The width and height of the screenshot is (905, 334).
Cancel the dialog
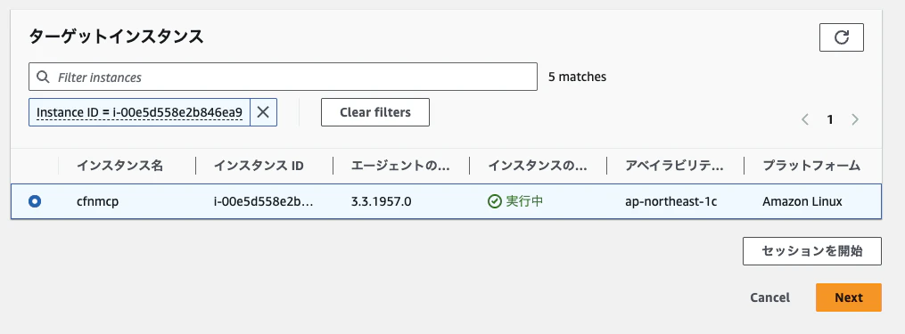point(770,297)
